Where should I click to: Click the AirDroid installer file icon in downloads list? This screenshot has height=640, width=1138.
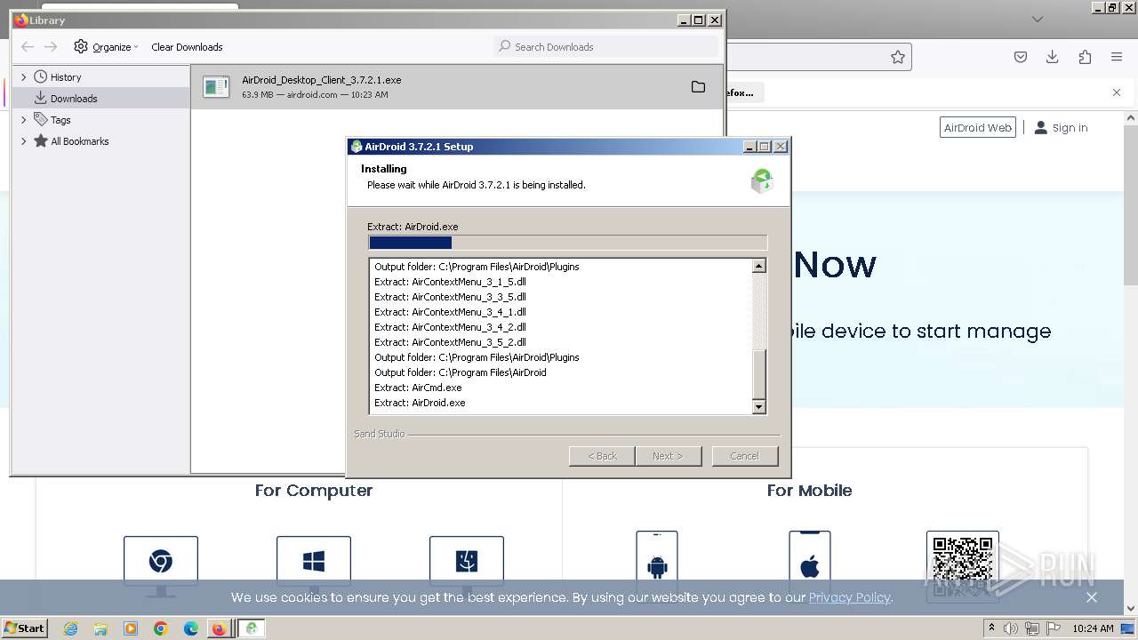coord(216,86)
